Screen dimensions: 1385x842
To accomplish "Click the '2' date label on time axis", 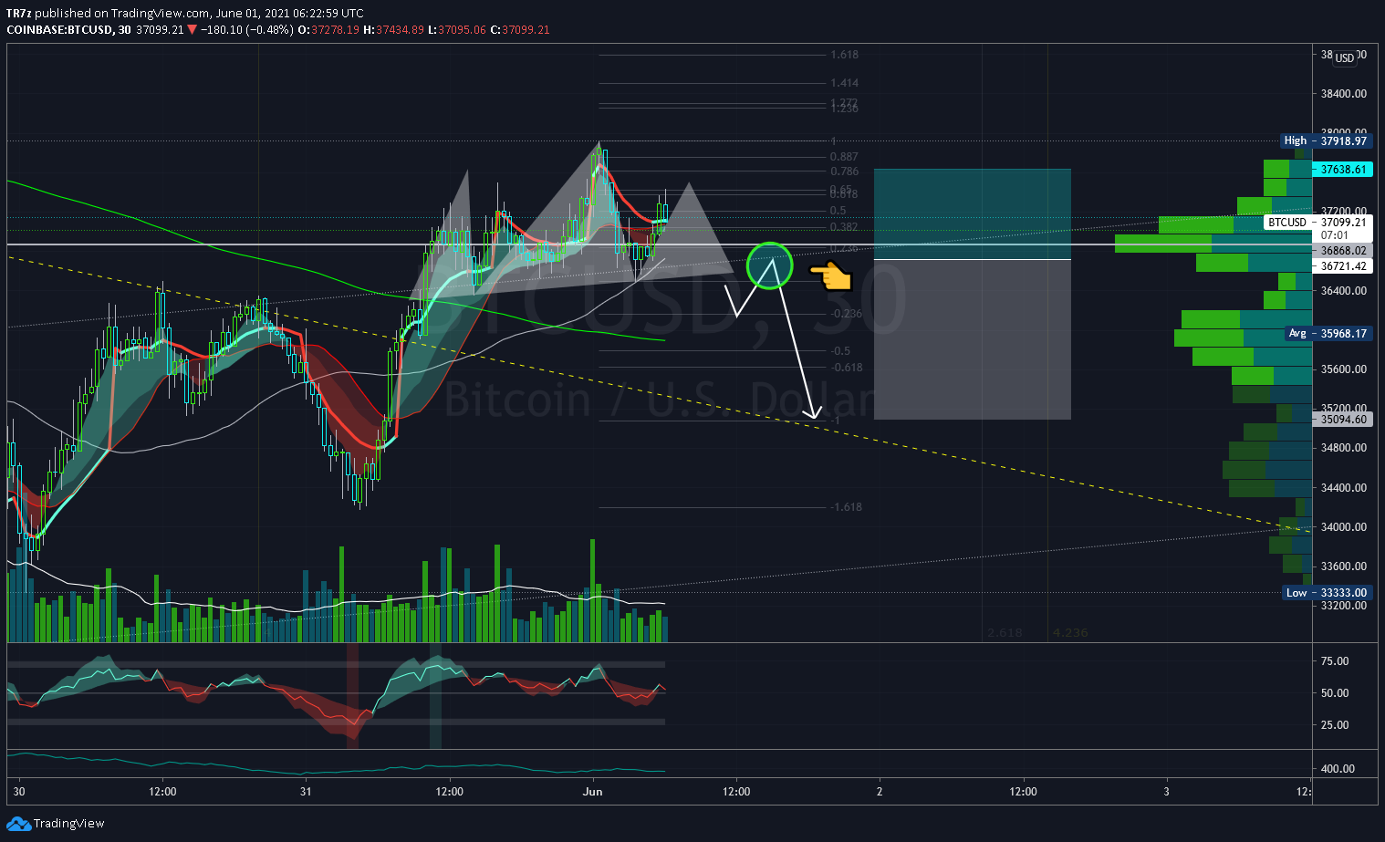I will coord(880,792).
